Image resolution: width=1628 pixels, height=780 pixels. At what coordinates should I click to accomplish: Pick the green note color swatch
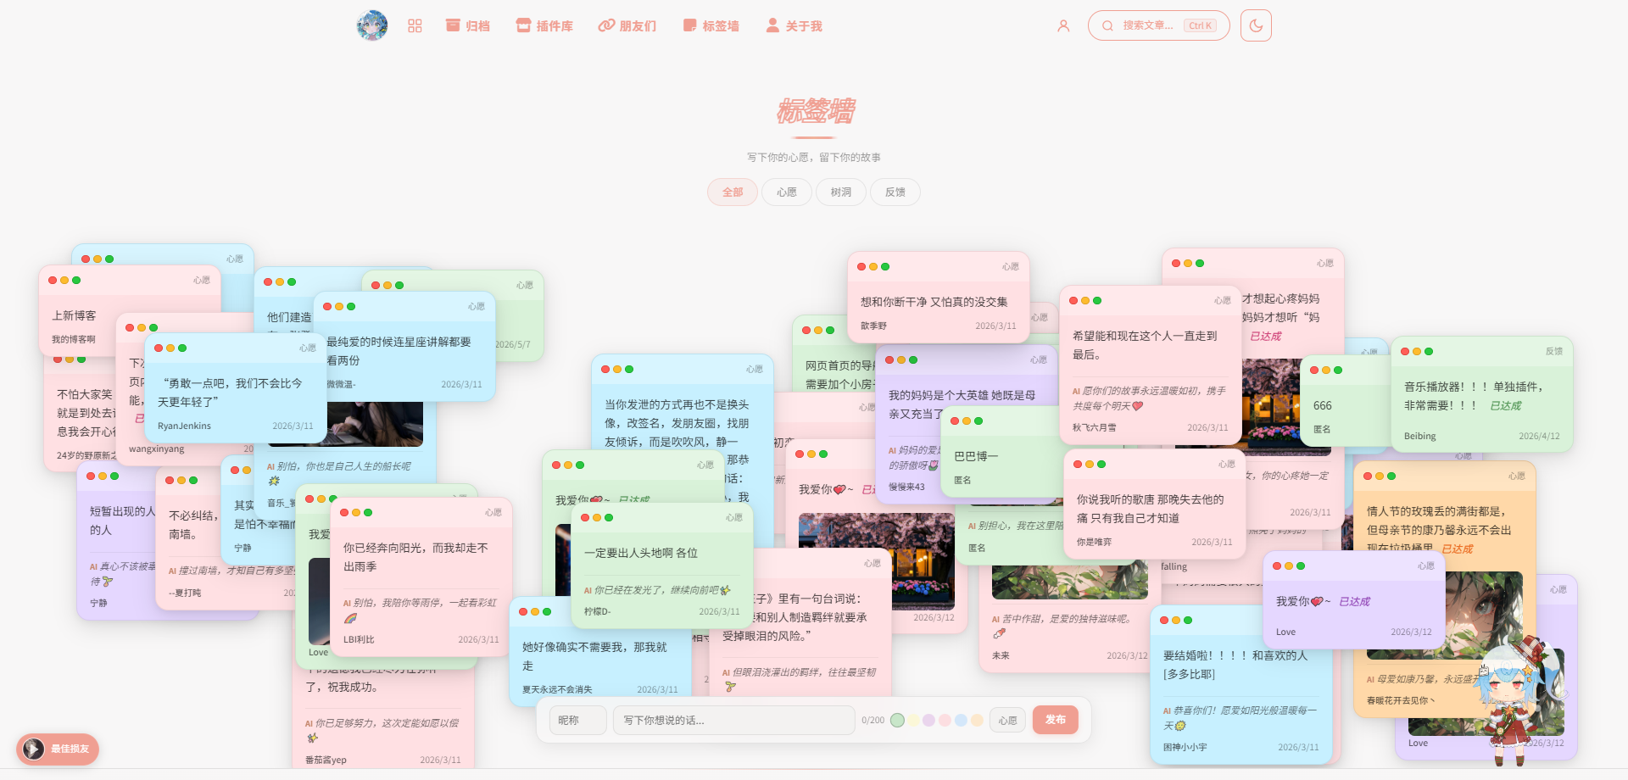(x=897, y=720)
